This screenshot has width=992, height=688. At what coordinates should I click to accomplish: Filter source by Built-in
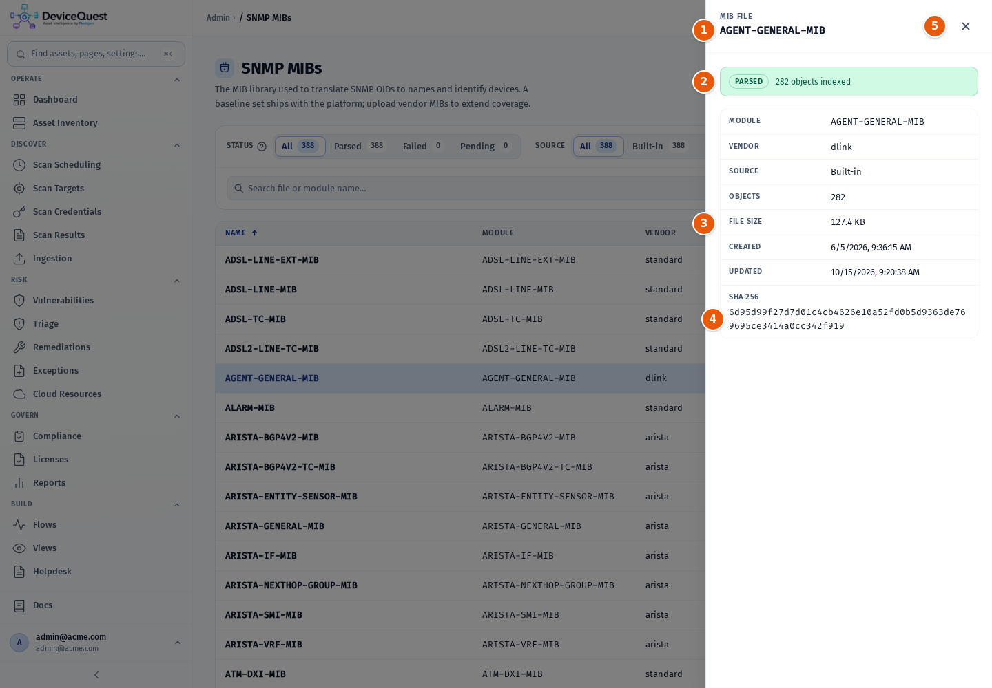(659, 146)
